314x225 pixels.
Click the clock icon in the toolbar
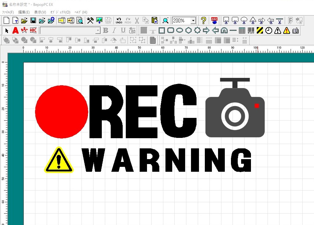point(269,30)
